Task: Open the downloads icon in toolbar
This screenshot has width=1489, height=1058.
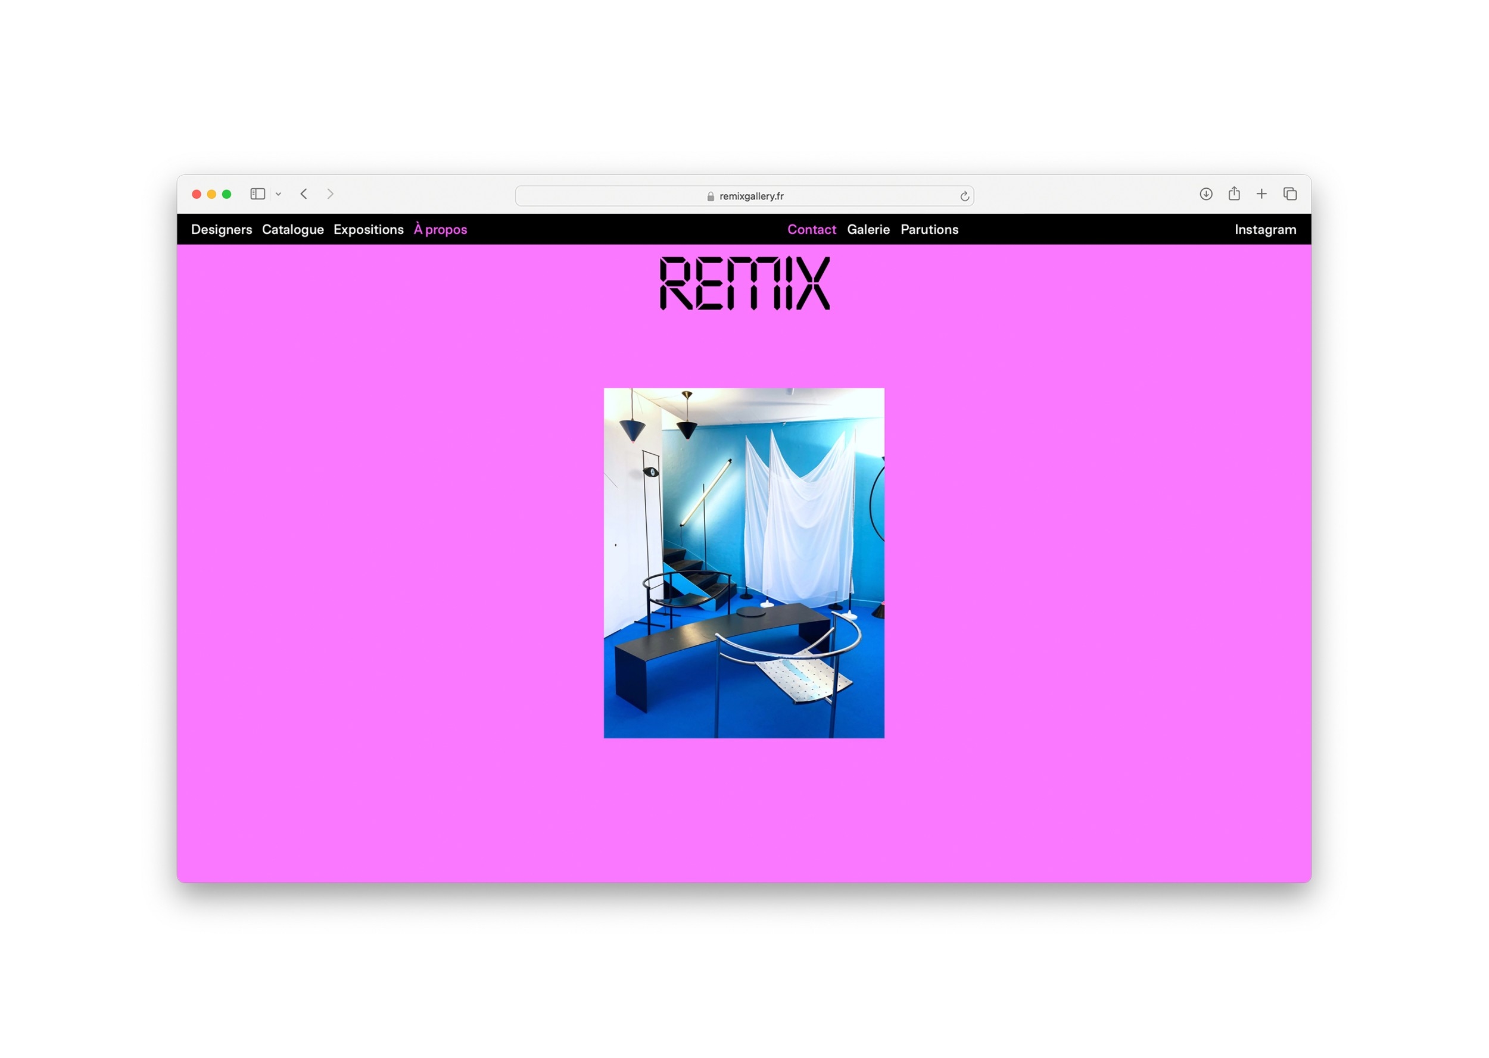Action: pyautogui.click(x=1205, y=194)
